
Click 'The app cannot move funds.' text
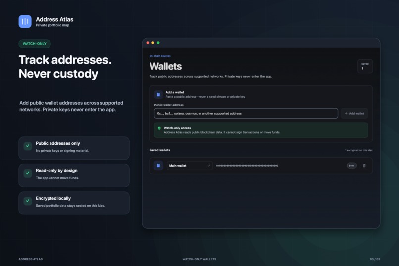(x=57, y=178)
